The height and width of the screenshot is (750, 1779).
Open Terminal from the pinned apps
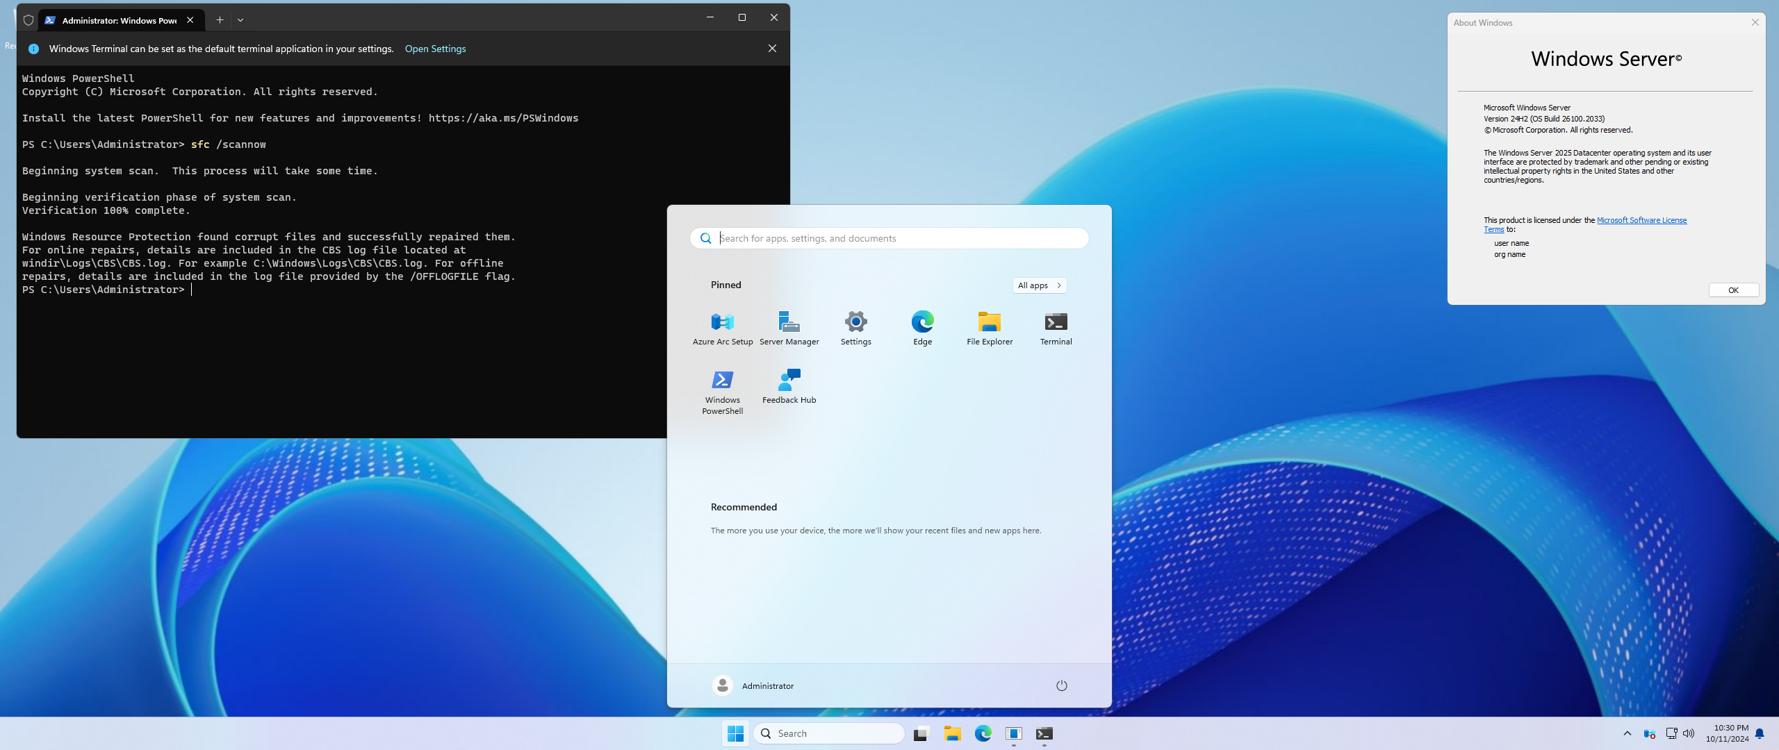pyautogui.click(x=1056, y=328)
